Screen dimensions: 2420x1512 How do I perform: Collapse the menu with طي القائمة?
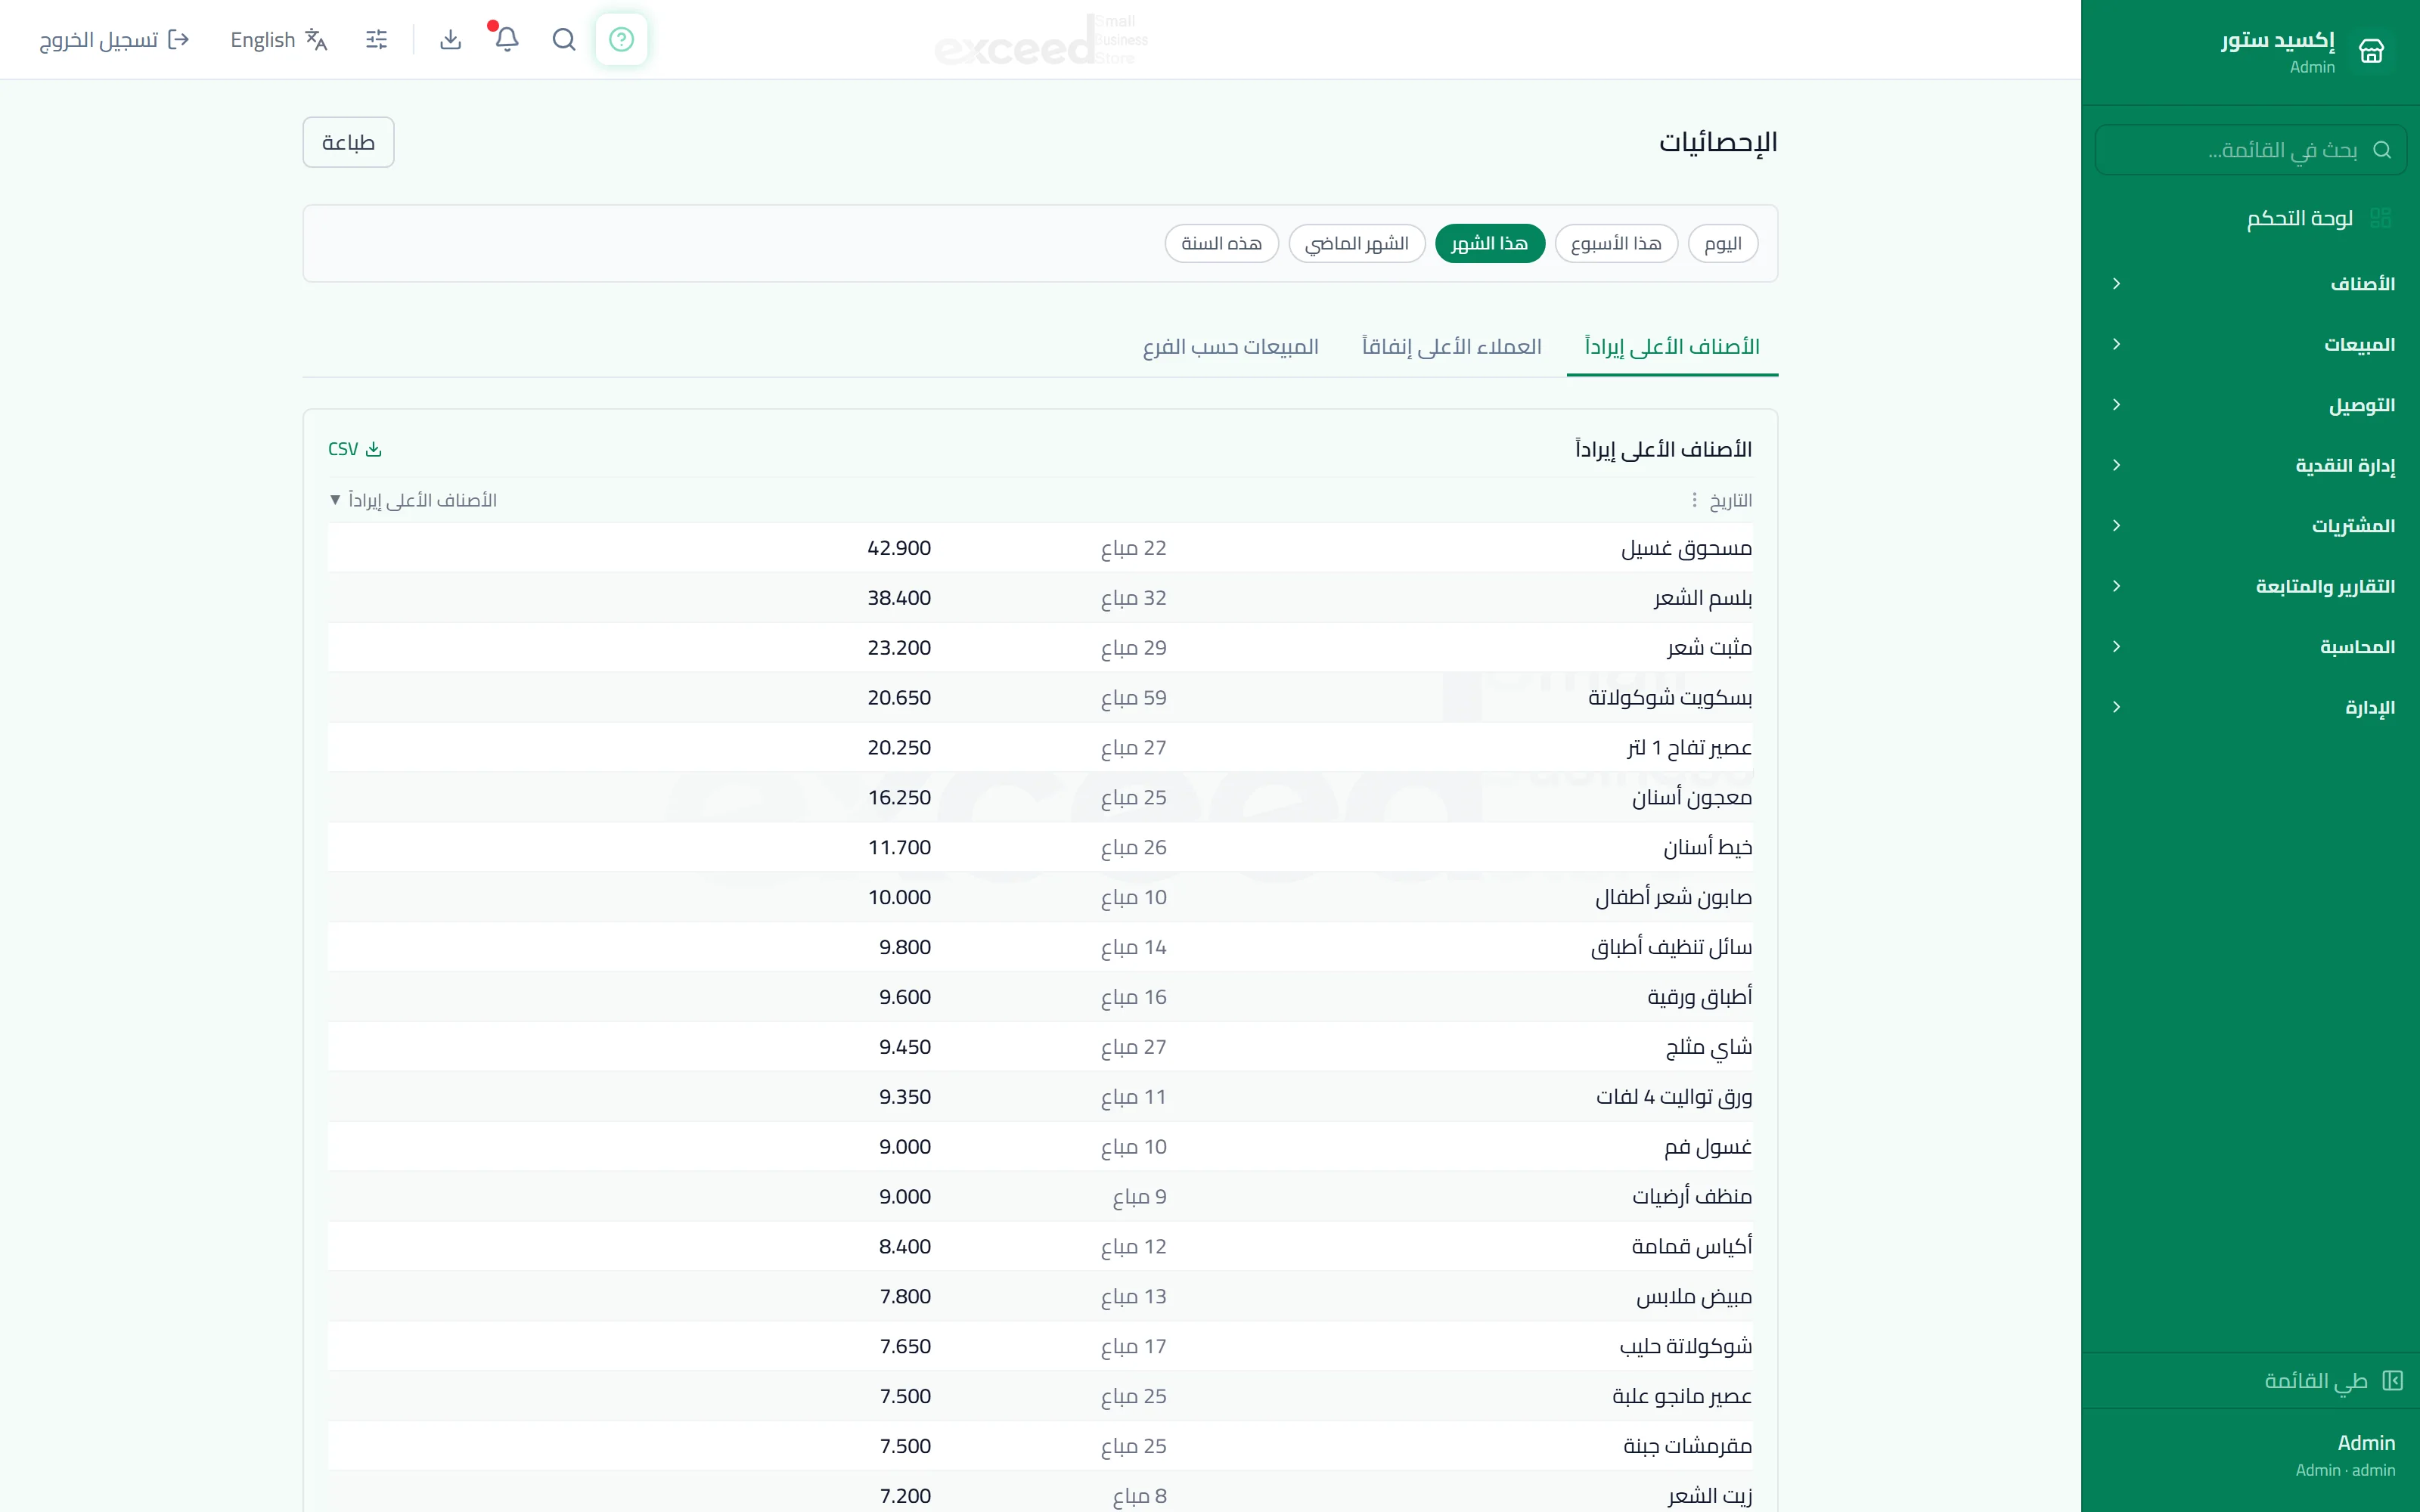[2250, 1381]
